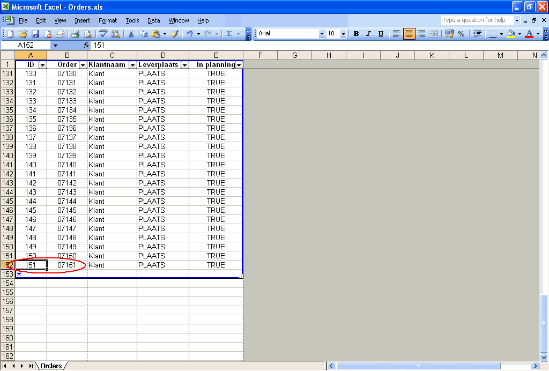
Task: Run the ABC spelling check
Action: coord(103,34)
